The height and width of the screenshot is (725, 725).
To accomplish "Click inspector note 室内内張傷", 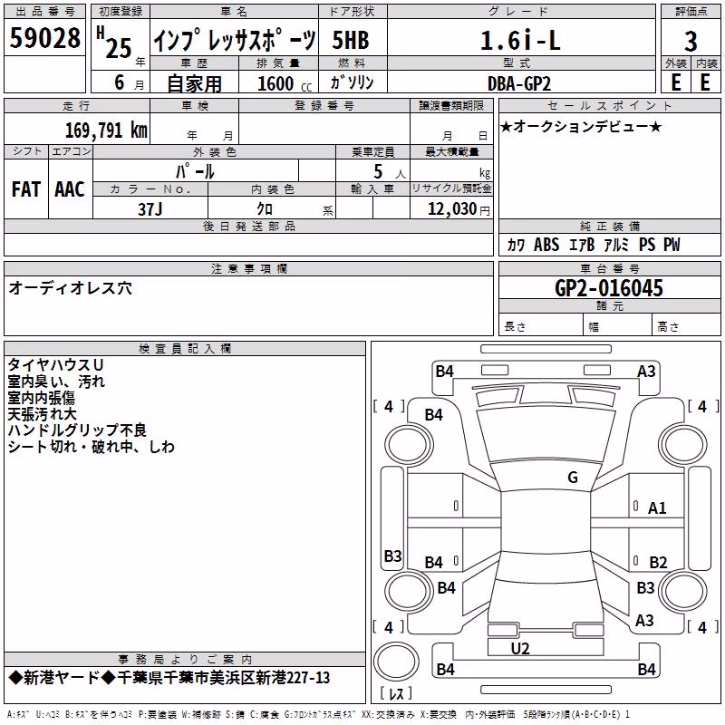I will [x=41, y=398].
